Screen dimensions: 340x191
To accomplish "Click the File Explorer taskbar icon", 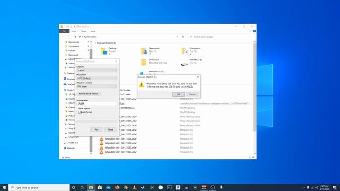I will [x=91, y=187].
